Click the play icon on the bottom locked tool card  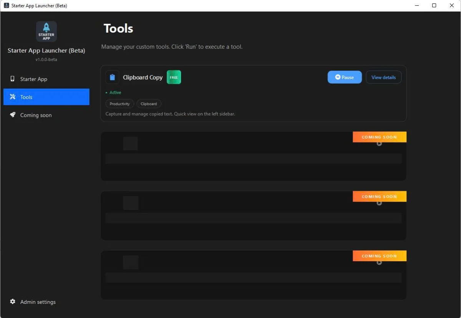click(379, 262)
